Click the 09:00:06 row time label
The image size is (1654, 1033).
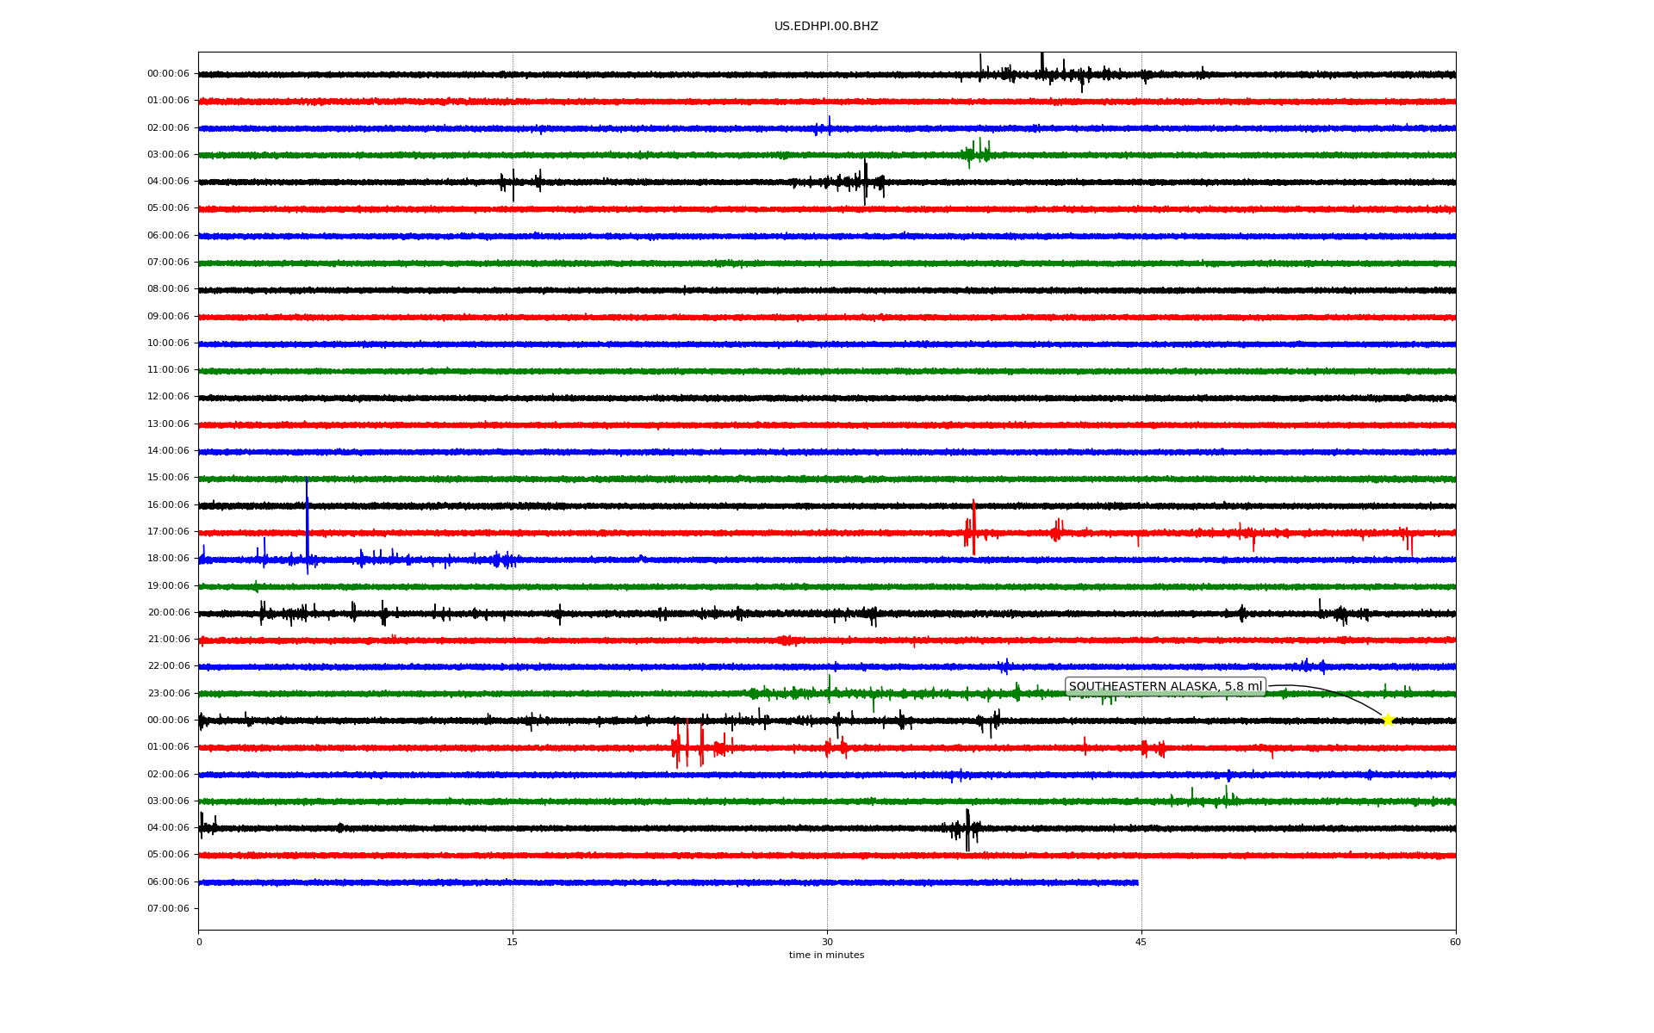point(168,317)
